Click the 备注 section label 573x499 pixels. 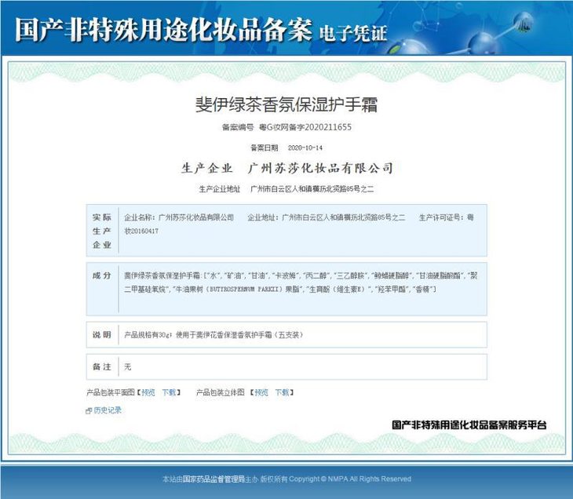click(102, 366)
